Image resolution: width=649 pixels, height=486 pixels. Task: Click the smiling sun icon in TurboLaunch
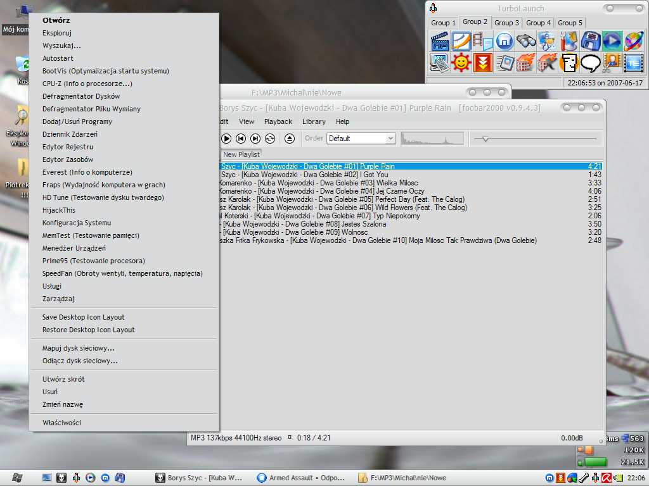(x=461, y=63)
